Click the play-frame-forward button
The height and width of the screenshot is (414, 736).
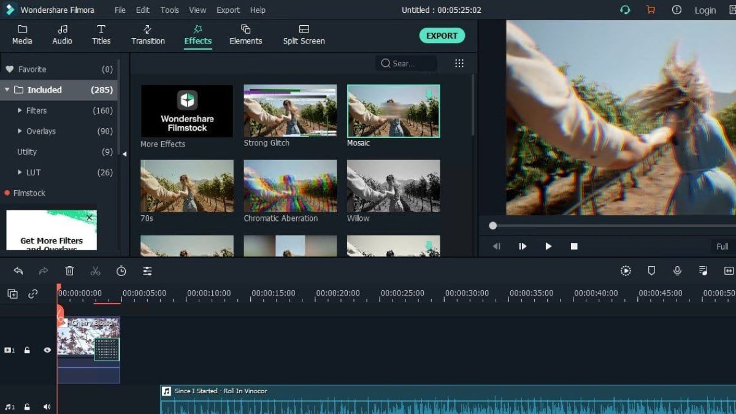(x=523, y=247)
